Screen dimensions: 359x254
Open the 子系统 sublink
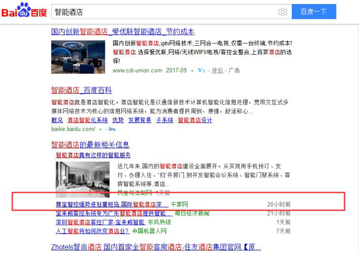(164, 120)
